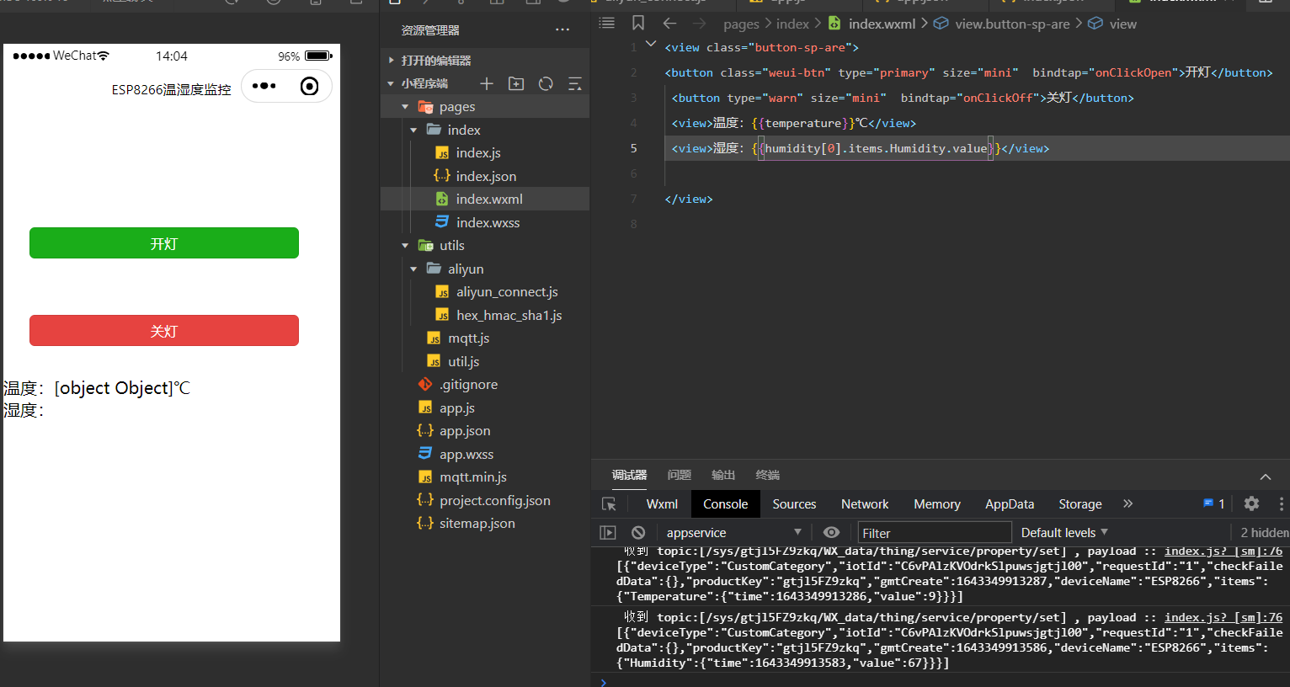Tap the green 开灯 button
This screenshot has width=1290, height=687.
[x=164, y=243]
